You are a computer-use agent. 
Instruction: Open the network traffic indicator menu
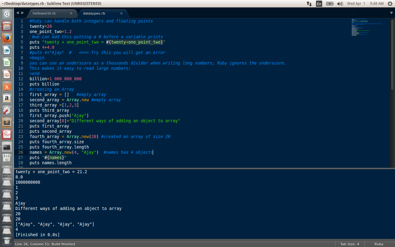click(309, 4)
